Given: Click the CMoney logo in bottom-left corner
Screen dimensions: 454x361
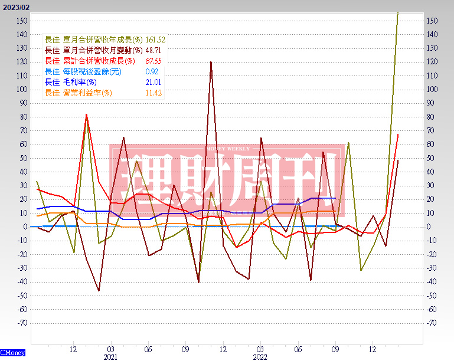Looking at the screenshot, I should (13, 353).
